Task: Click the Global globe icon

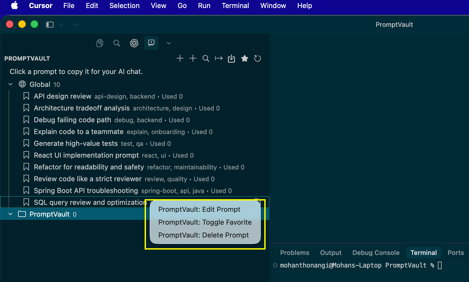Action: point(22,84)
